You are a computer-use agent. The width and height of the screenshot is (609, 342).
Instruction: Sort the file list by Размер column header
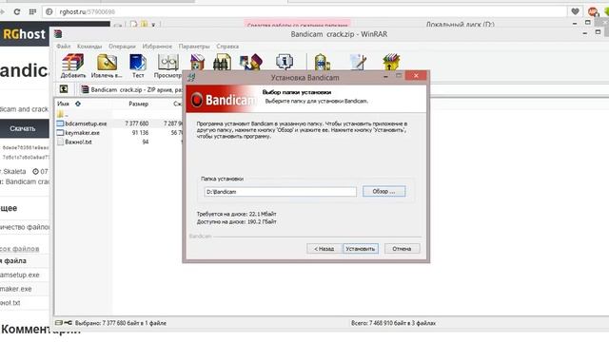click(138, 104)
